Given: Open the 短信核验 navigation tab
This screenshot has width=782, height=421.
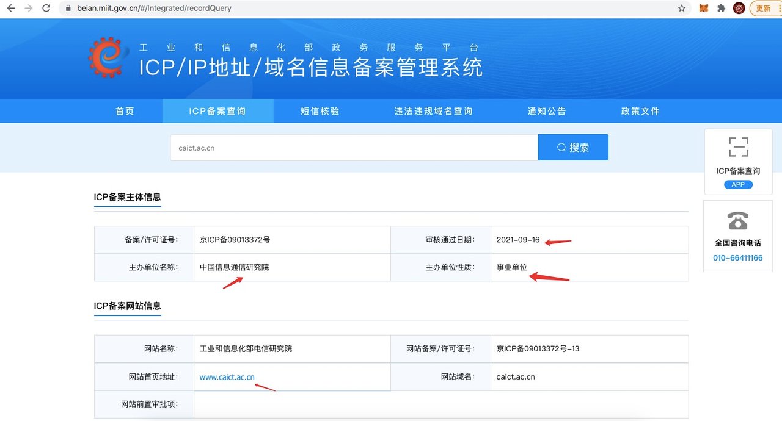Looking at the screenshot, I should click(x=320, y=111).
